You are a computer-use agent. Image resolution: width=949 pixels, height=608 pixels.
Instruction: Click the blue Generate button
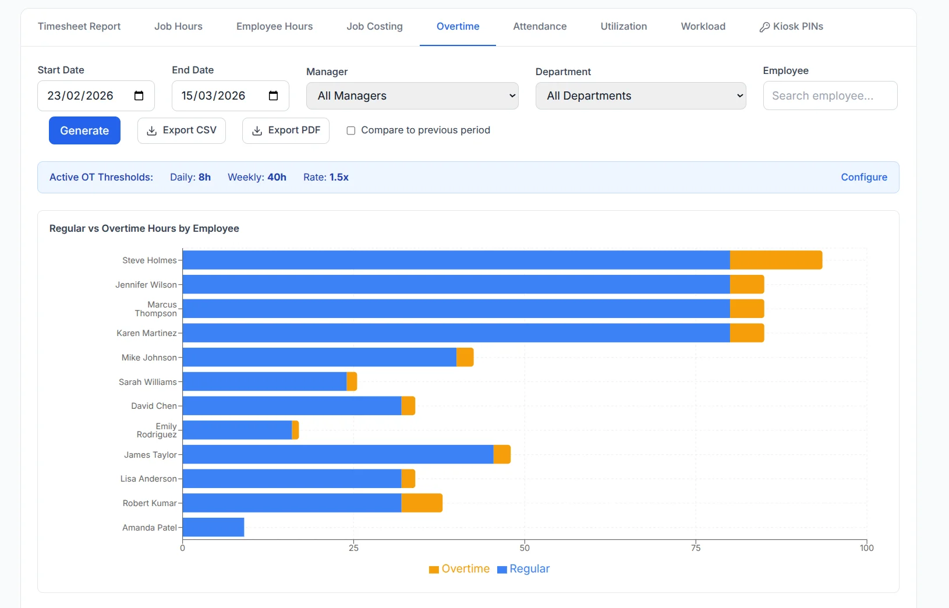[x=84, y=130]
